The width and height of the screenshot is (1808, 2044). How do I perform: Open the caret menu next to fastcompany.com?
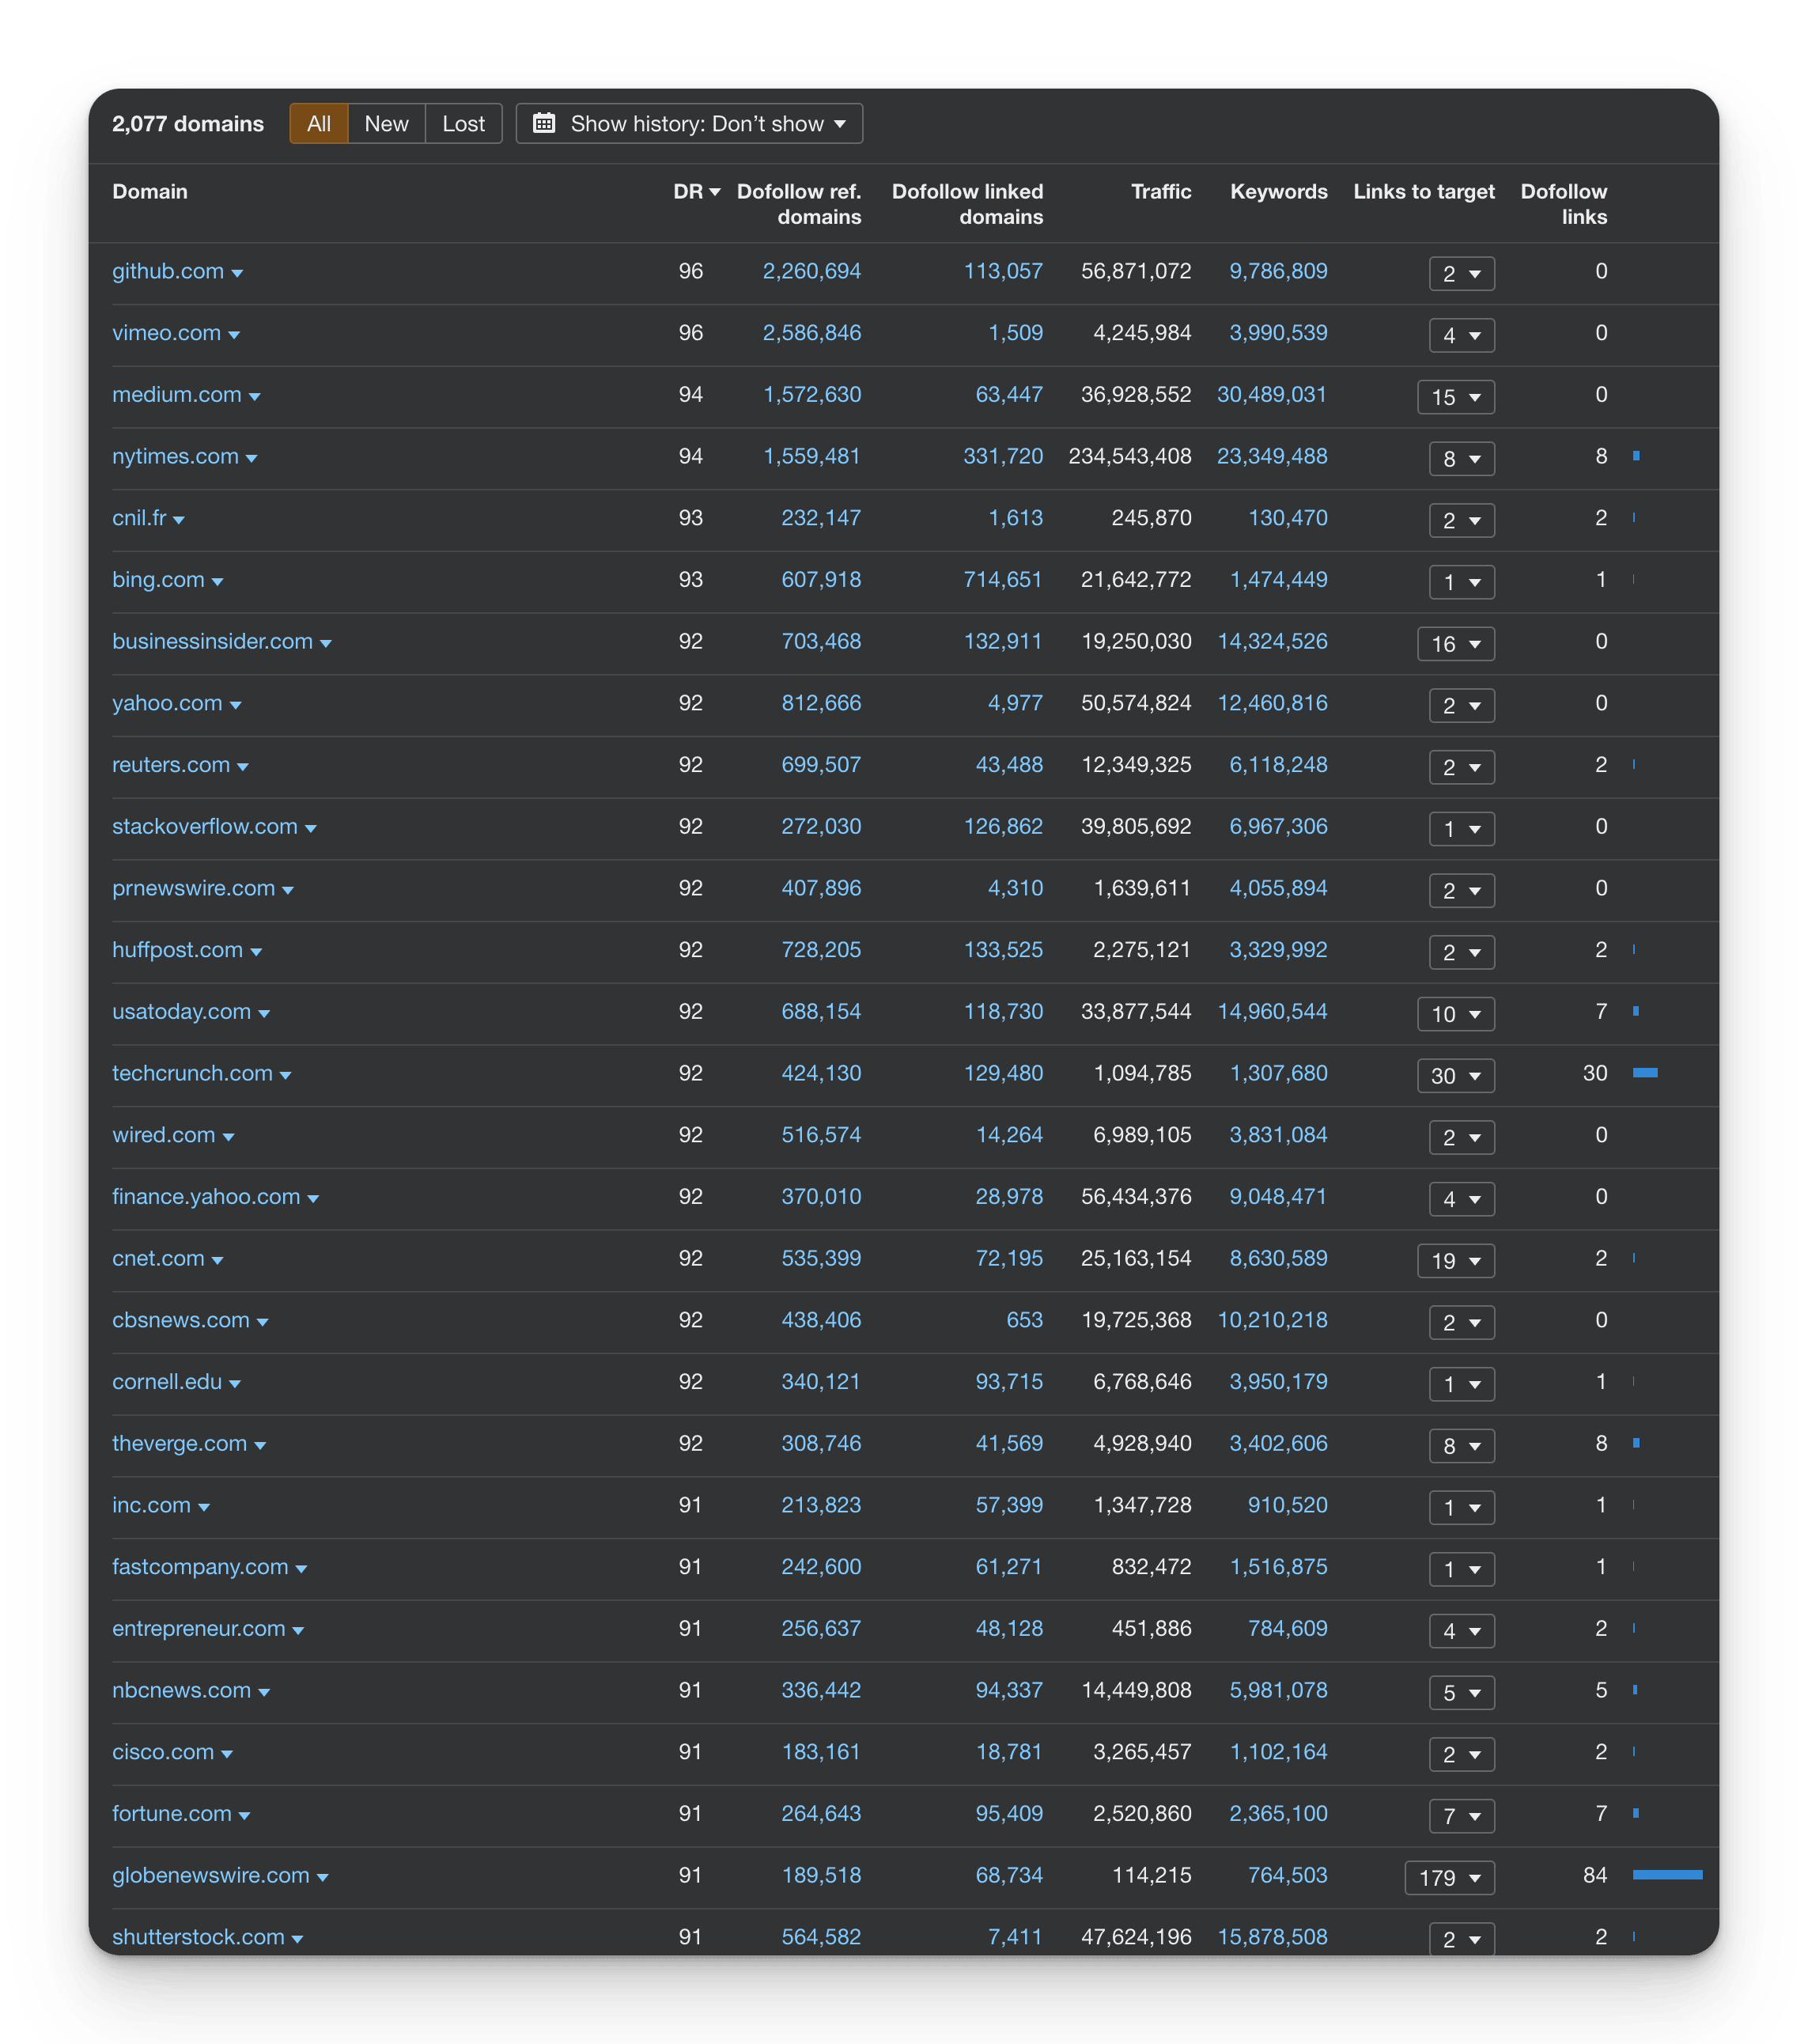tap(302, 1569)
